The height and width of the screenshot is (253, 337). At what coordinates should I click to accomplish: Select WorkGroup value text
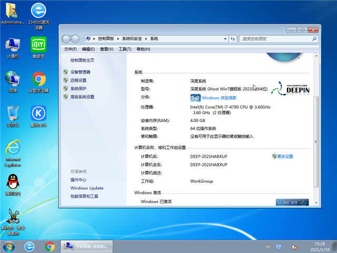coord(202,181)
